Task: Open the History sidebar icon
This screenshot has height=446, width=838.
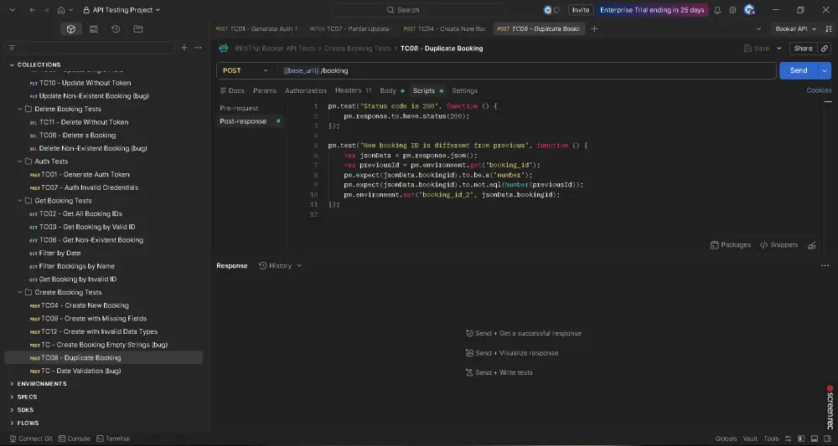Action: [x=116, y=29]
